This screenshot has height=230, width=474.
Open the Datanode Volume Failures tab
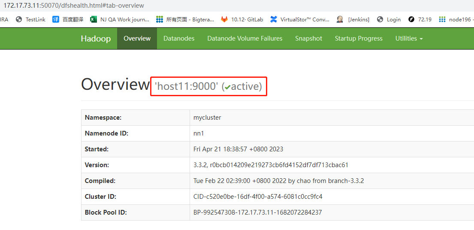point(245,38)
